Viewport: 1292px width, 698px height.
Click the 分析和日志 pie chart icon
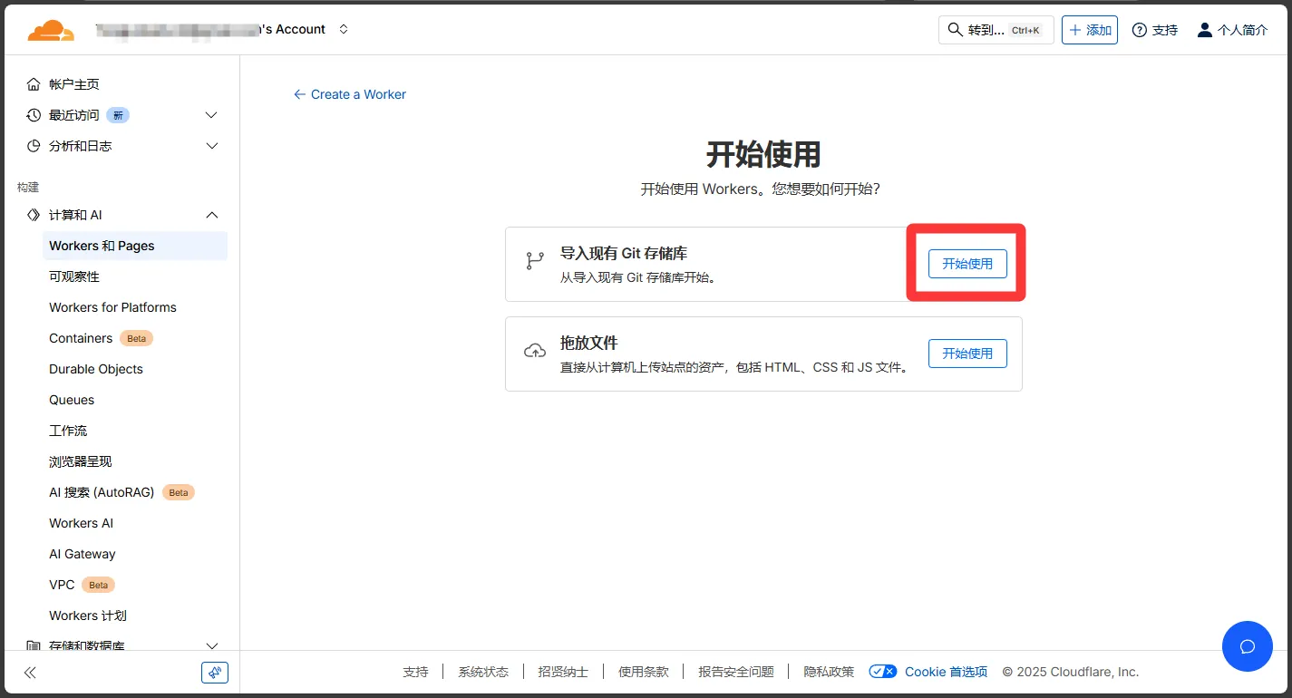[34, 146]
